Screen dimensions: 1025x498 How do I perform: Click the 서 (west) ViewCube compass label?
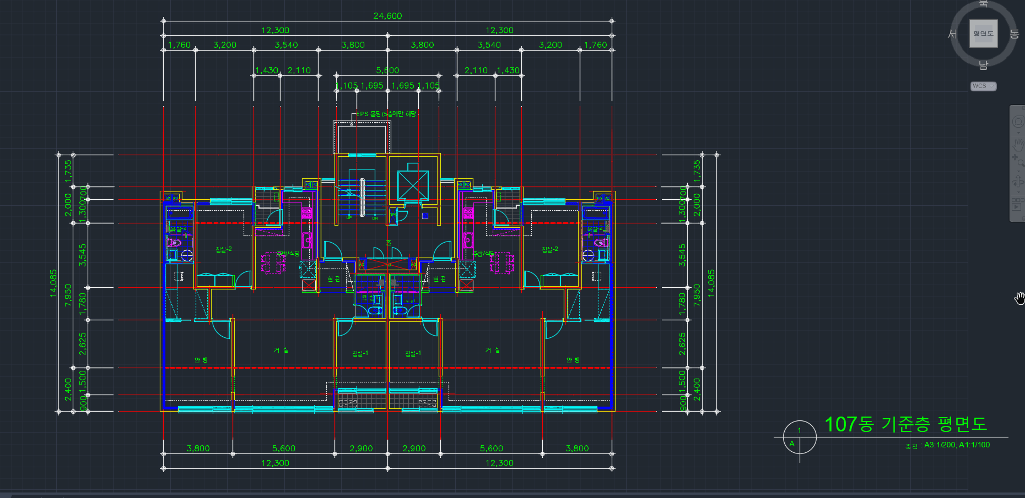[x=952, y=34]
